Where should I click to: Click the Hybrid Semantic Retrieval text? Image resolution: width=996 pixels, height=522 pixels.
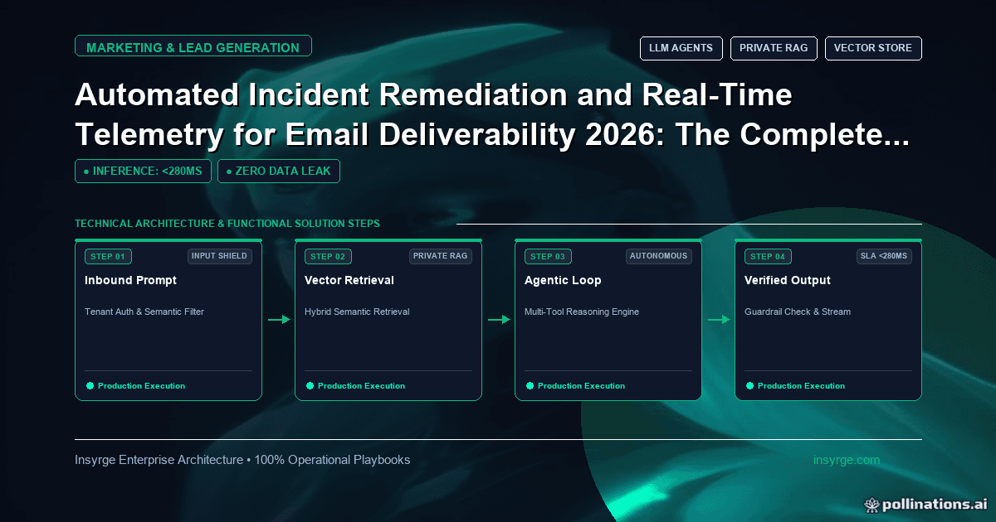pos(357,312)
